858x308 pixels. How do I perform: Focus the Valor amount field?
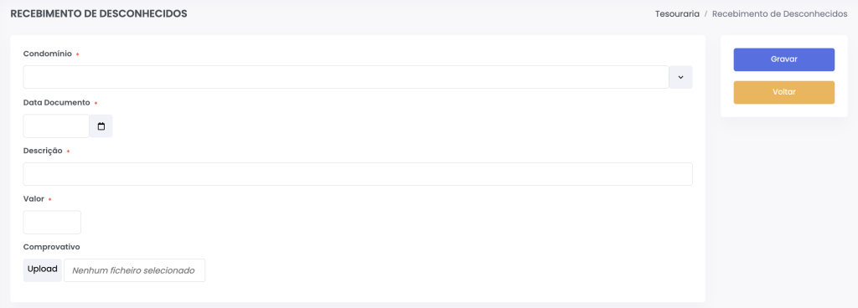[52, 223]
